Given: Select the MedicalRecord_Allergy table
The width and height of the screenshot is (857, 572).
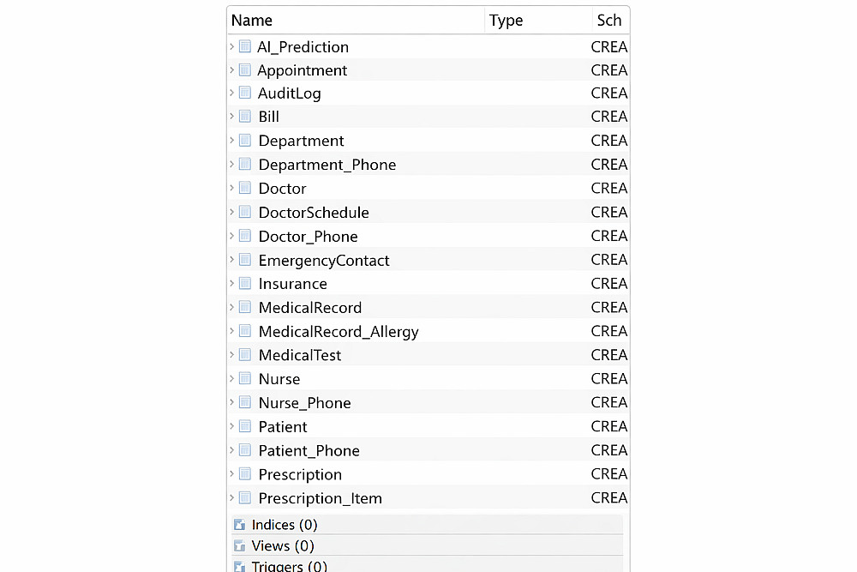Looking at the screenshot, I should [x=339, y=331].
